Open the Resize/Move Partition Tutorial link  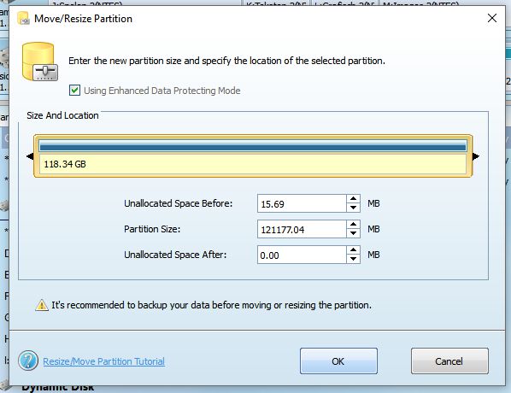click(x=104, y=361)
